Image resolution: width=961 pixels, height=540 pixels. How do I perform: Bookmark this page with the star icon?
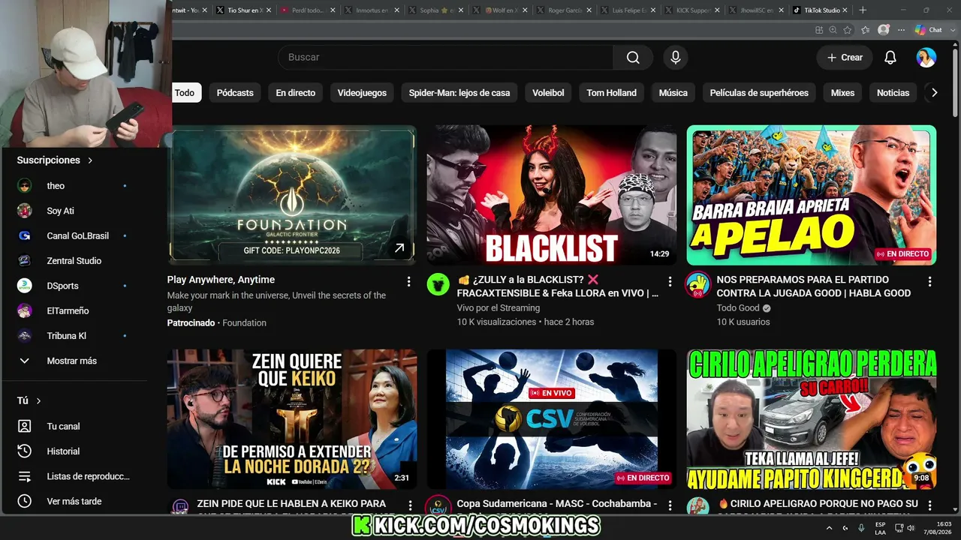pyautogui.click(x=848, y=30)
